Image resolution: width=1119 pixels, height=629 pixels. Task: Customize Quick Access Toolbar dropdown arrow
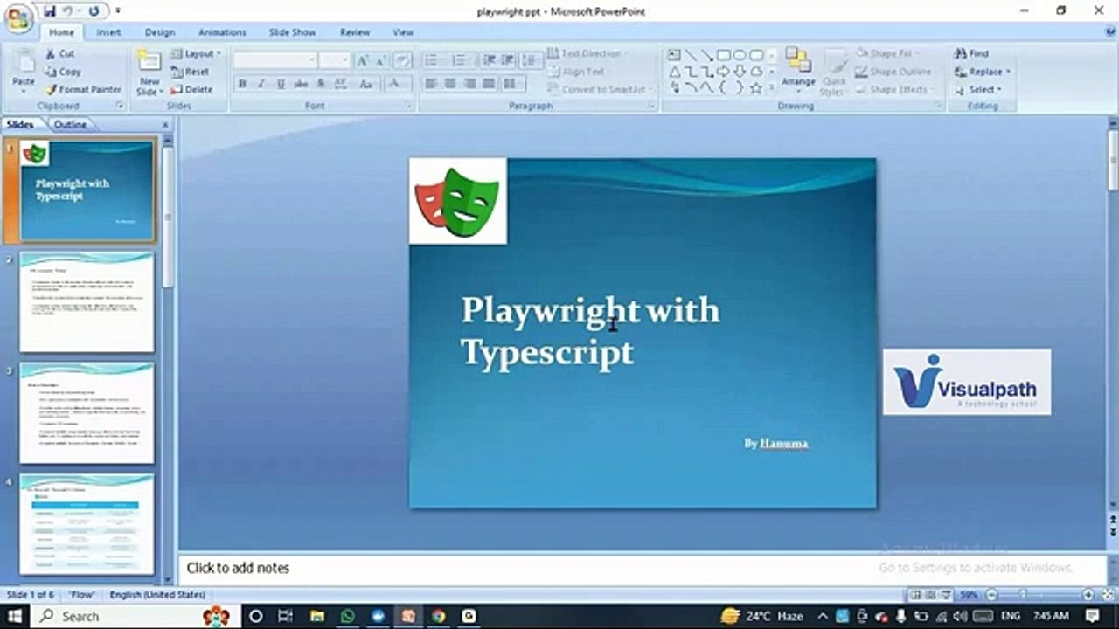coord(117,11)
